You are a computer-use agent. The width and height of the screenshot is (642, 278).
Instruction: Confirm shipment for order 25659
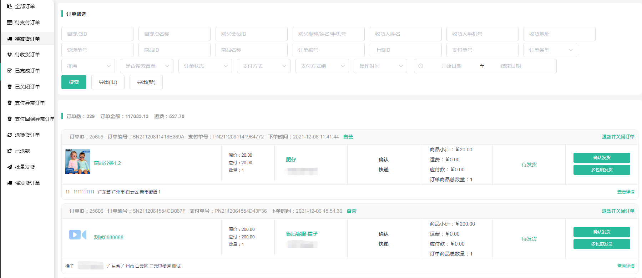(601, 158)
